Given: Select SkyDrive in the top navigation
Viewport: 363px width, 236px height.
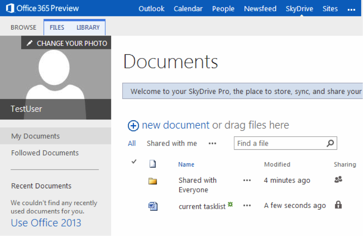Looking at the screenshot, I should click(x=299, y=9).
